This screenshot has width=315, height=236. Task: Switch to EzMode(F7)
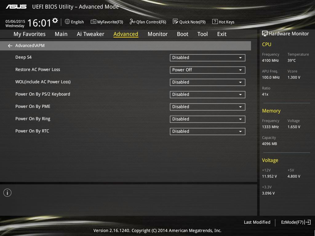click(x=296, y=222)
